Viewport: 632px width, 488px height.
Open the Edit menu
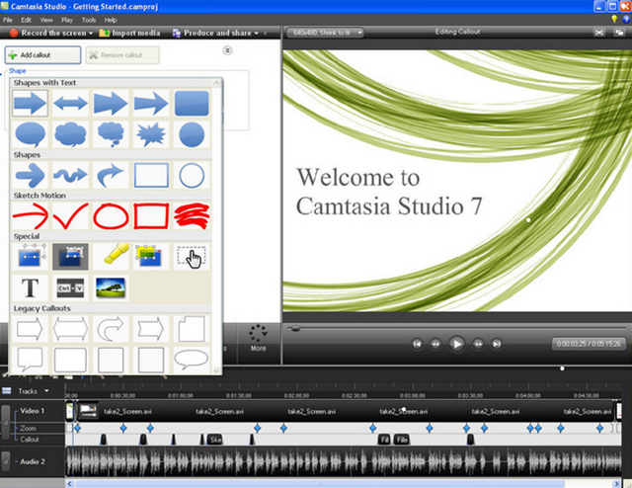click(26, 20)
